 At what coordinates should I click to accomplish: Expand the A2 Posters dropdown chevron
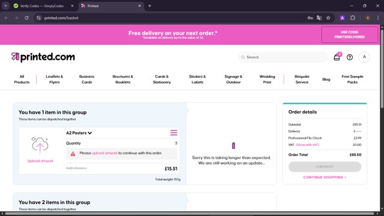90,133
